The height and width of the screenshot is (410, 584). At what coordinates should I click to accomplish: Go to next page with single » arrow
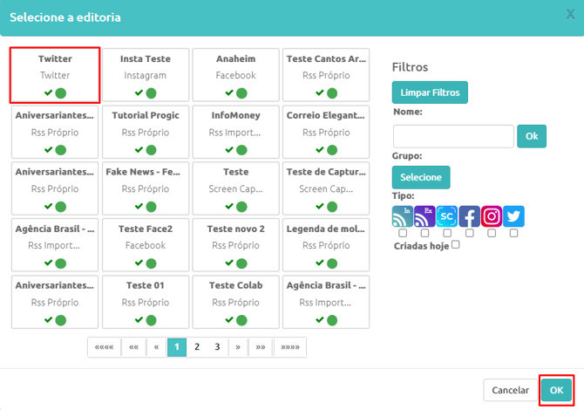[x=238, y=347]
